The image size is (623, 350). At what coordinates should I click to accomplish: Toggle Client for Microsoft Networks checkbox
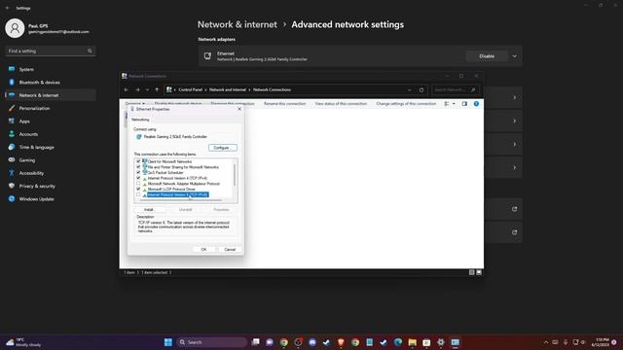[138, 161]
